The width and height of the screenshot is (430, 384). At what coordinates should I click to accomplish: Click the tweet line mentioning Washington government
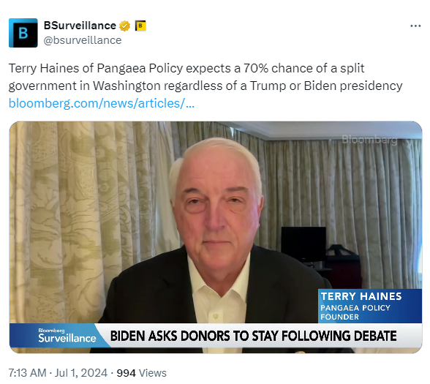point(205,86)
